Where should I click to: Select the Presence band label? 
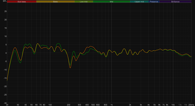pos(154,1)
